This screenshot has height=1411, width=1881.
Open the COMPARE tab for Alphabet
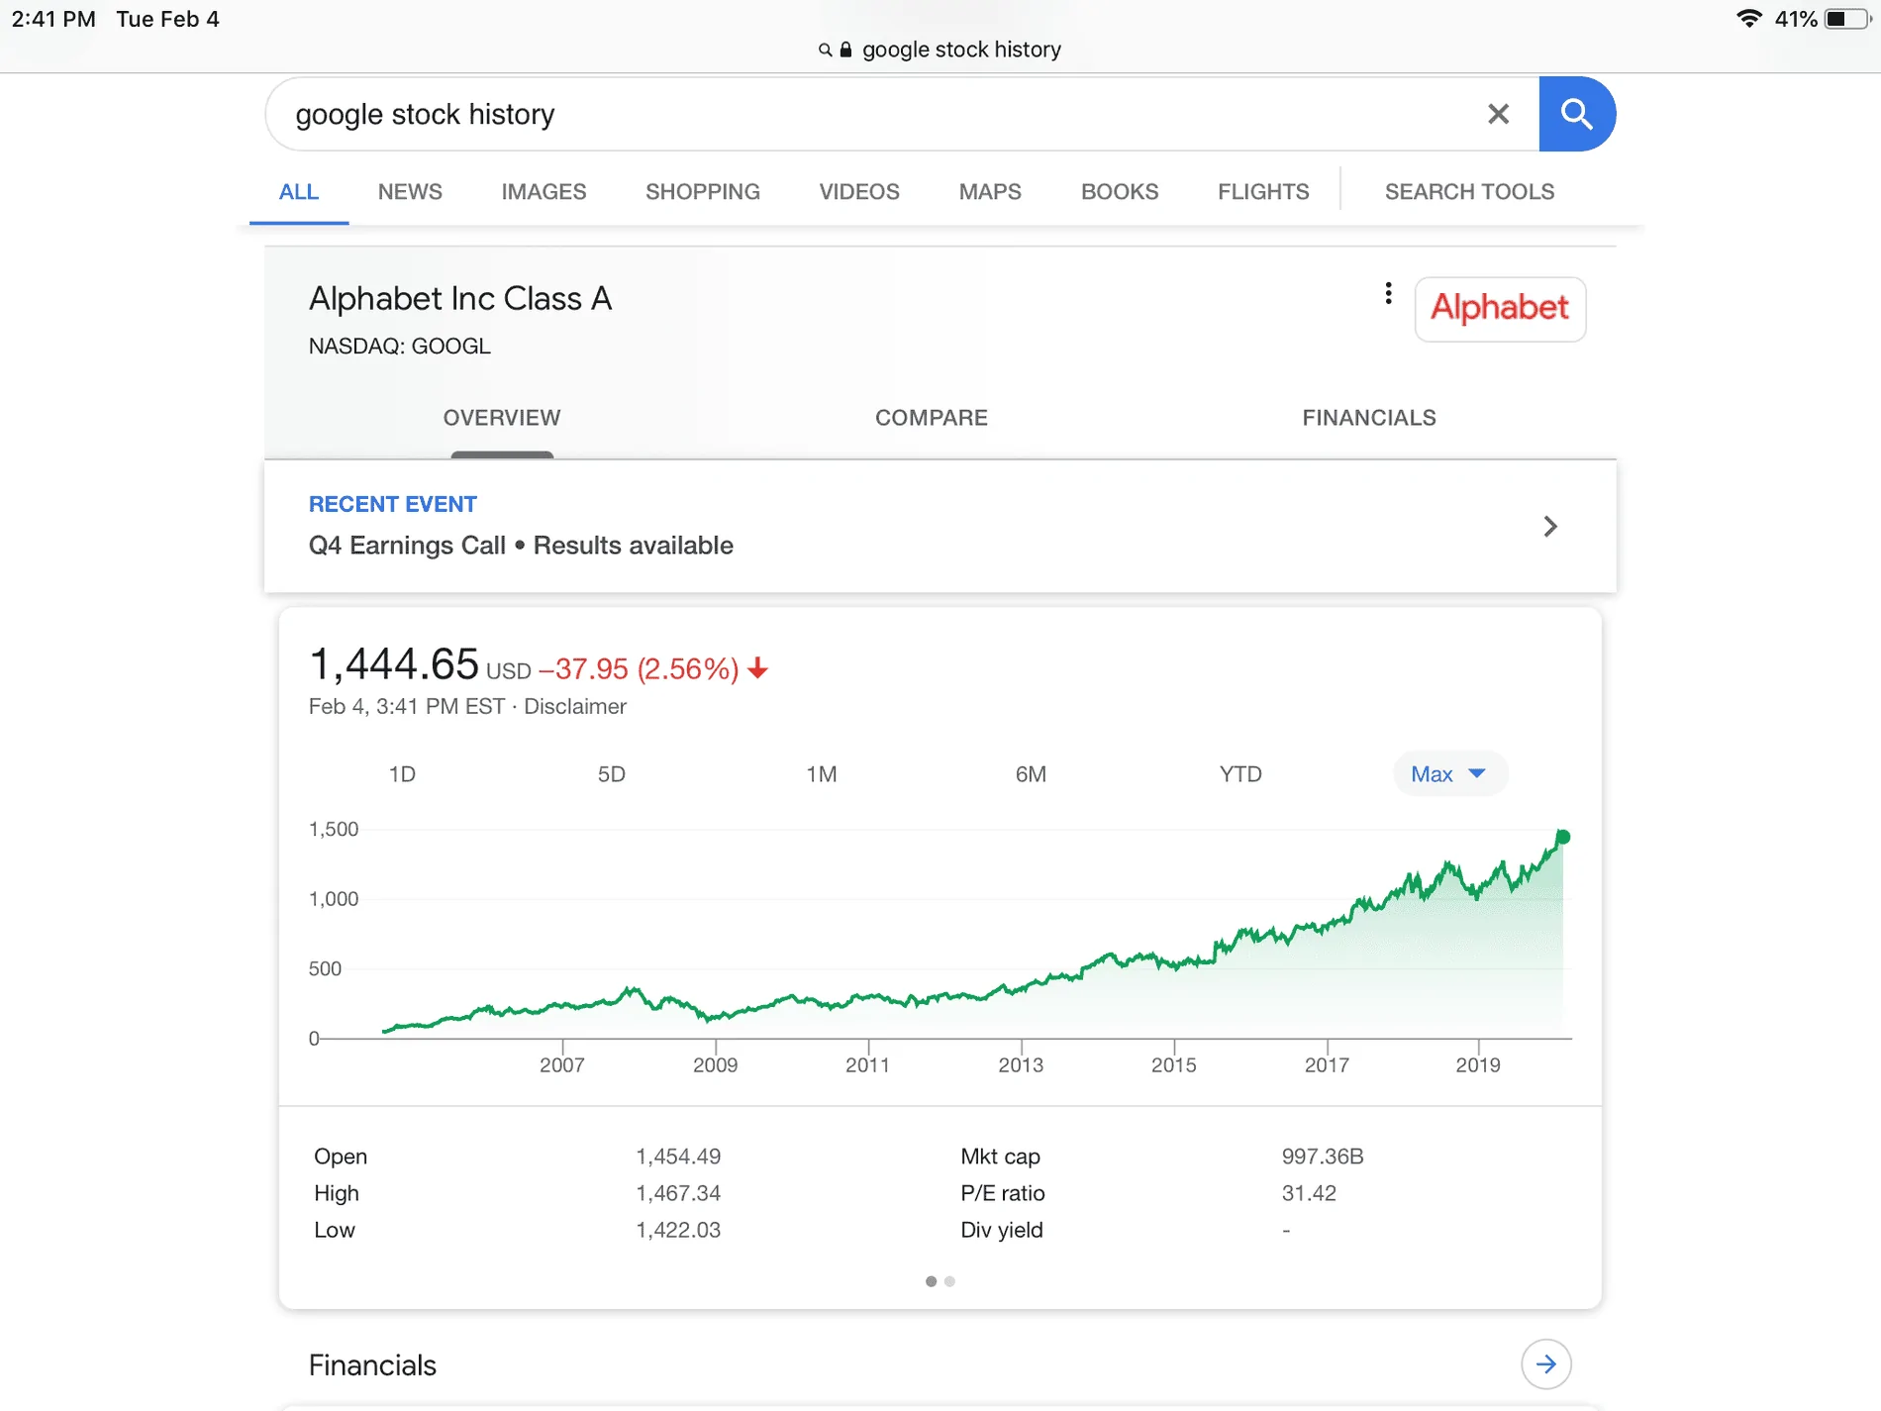click(931, 417)
